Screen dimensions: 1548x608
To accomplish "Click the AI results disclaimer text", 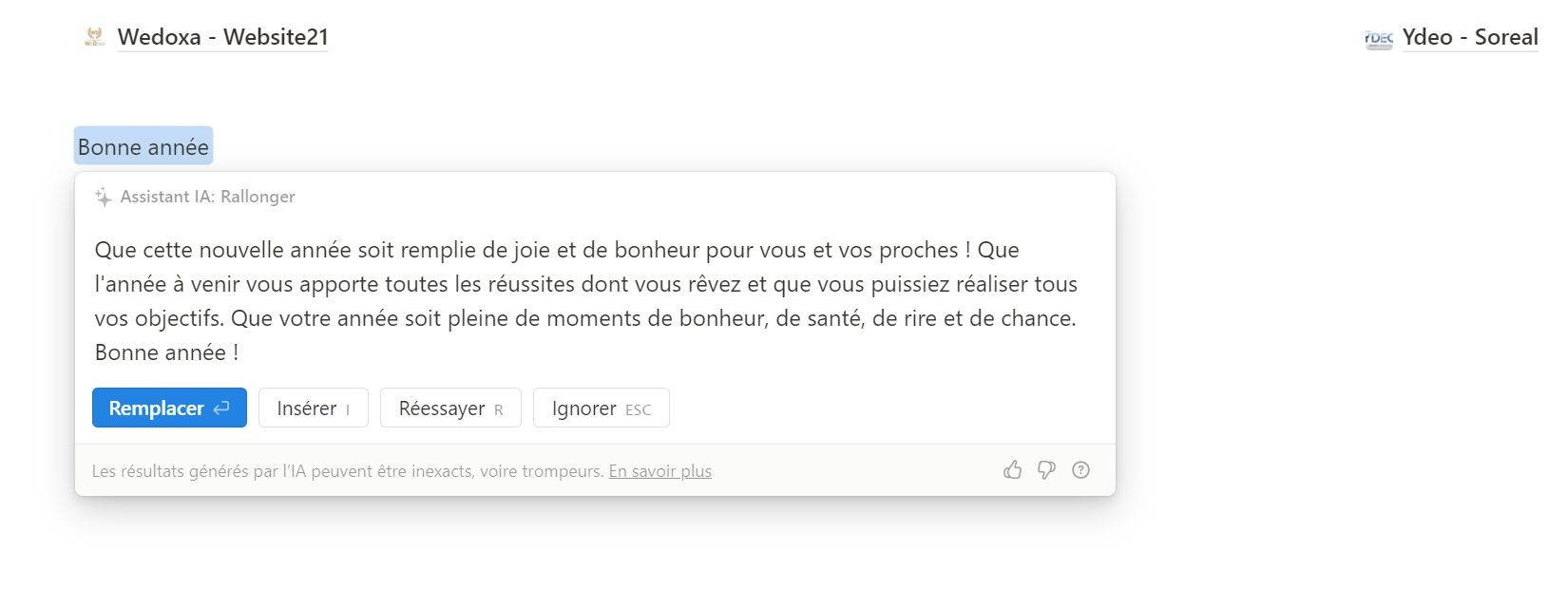I will coord(348,471).
